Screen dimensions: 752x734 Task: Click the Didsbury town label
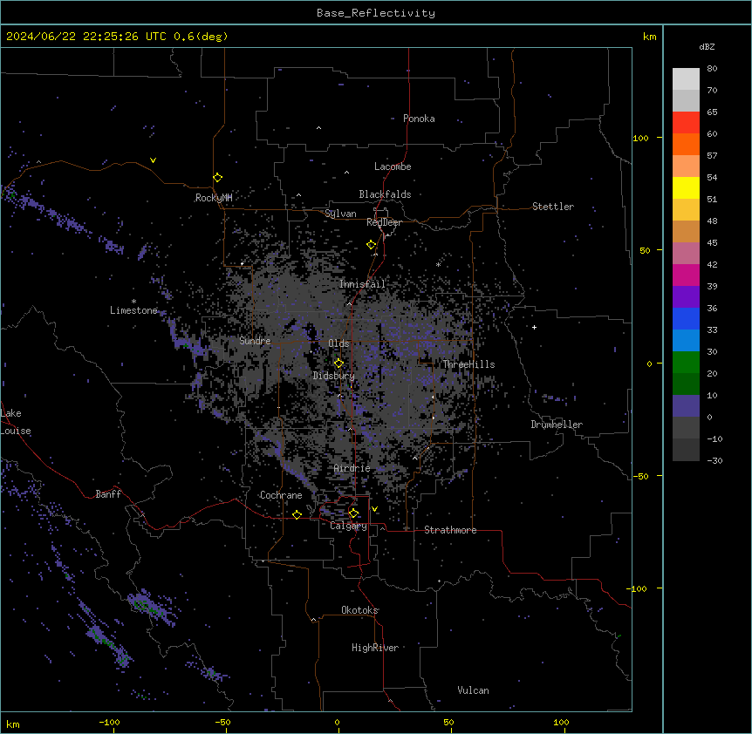click(x=333, y=376)
